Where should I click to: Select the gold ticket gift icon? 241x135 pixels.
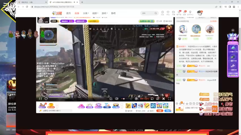pos(147,106)
